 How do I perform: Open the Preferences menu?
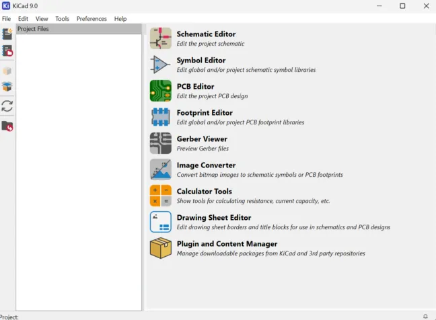(x=92, y=19)
